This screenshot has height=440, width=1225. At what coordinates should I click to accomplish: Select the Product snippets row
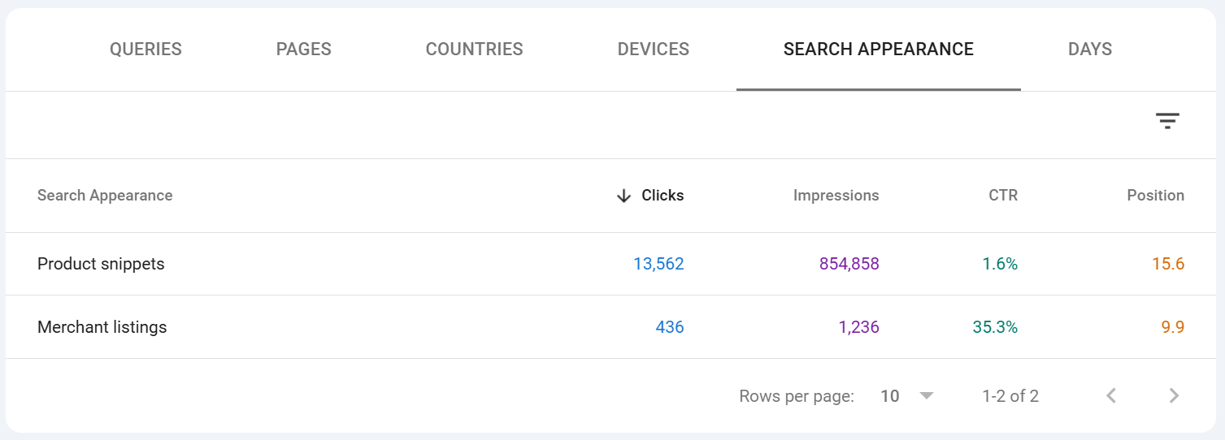point(101,264)
